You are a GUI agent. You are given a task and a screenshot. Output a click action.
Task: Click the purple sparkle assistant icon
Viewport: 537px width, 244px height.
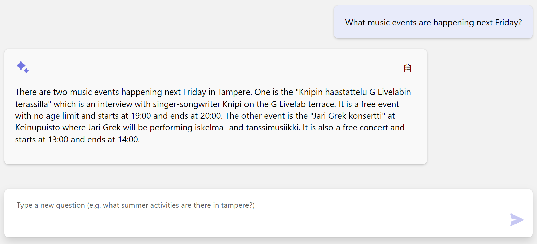23,67
